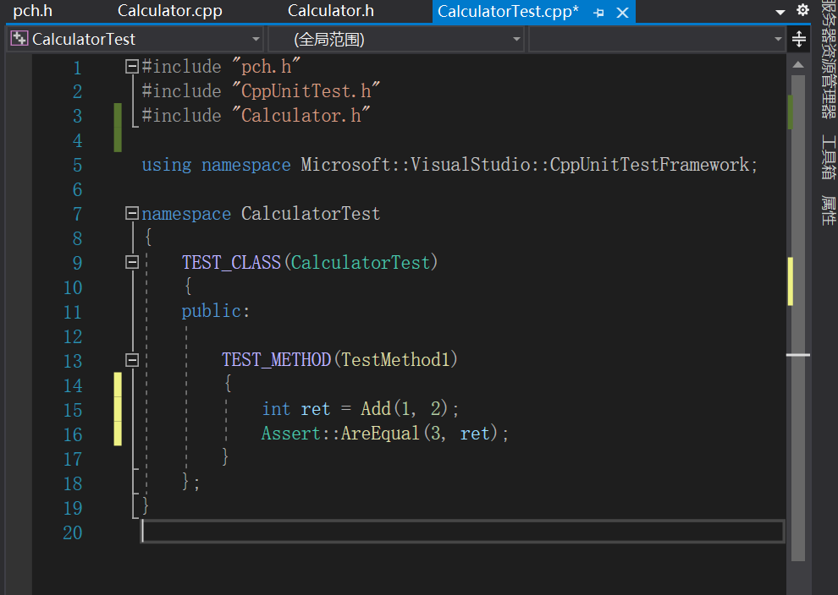Collapse the namespace CalculatorTest block
Image resolution: width=838 pixels, height=595 pixels.
(131, 214)
